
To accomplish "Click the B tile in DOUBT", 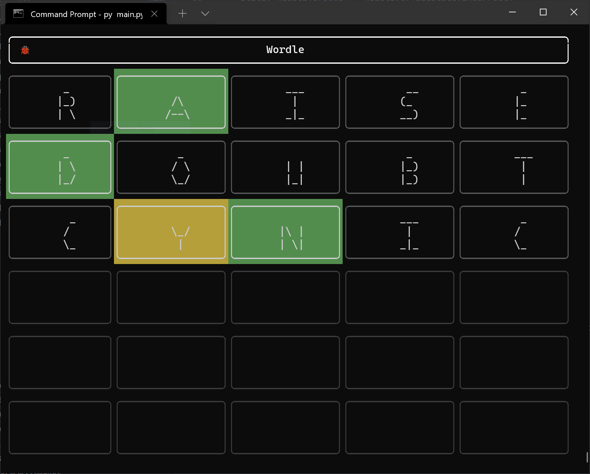I will (400, 167).
